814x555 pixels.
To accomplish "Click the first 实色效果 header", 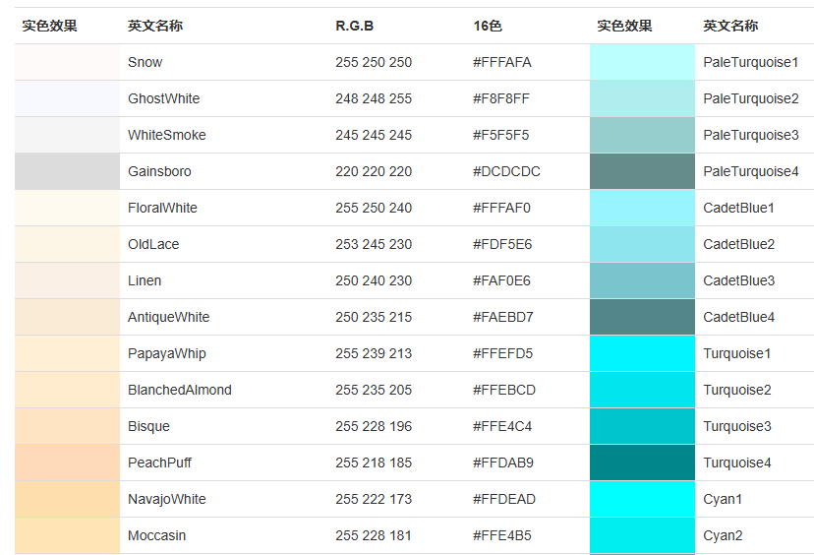I will (49, 26).
